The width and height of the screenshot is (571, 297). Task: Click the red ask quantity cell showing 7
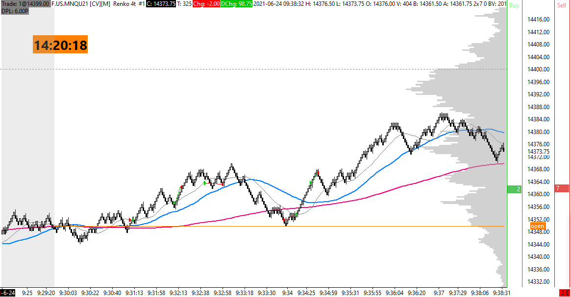coord(562,188)
